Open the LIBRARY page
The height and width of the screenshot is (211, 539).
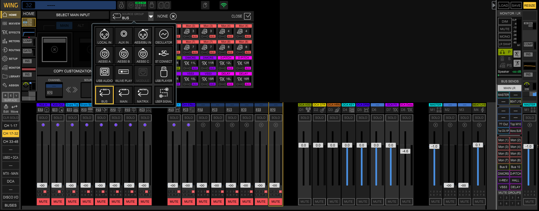(x=10, y=76)
